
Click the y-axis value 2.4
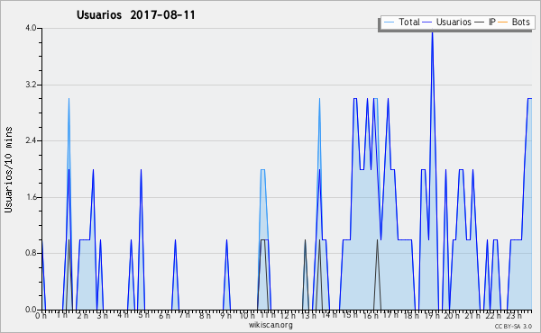click(31, 140)
